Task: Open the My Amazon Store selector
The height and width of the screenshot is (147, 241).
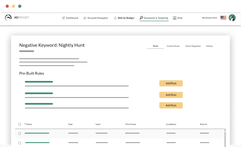Action: pos(210,18)
